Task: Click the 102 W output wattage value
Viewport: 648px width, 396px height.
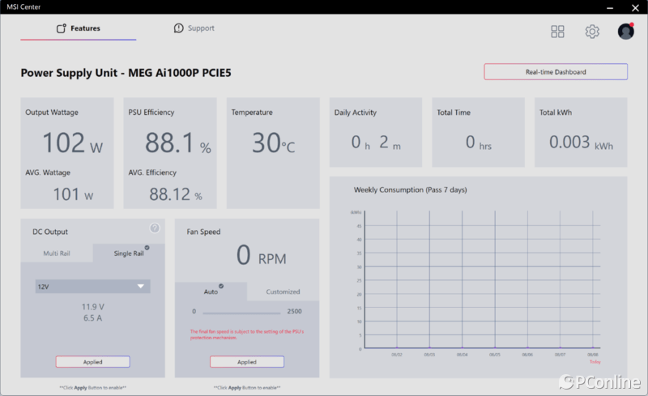Action: (73, 143)
